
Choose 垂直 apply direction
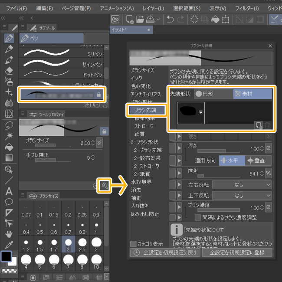258,160
